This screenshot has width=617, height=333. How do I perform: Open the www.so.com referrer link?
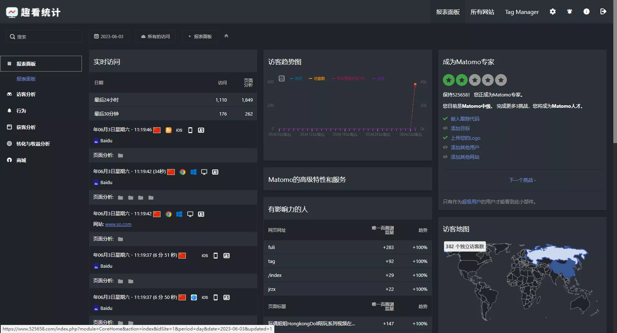point(118,224)
